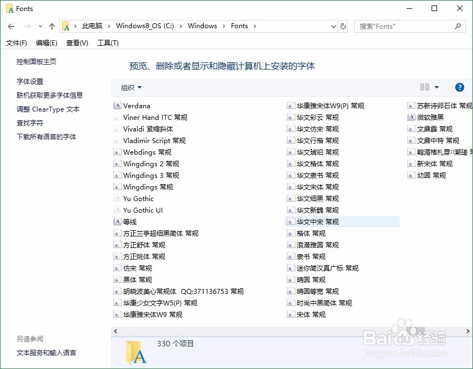
Task: Open the 查看(V) menu
Action: point(77,43)
